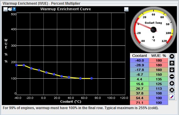Click the minus (subtract) icon
This screenshot has width=179, height=115.
[x=172, y=77]
